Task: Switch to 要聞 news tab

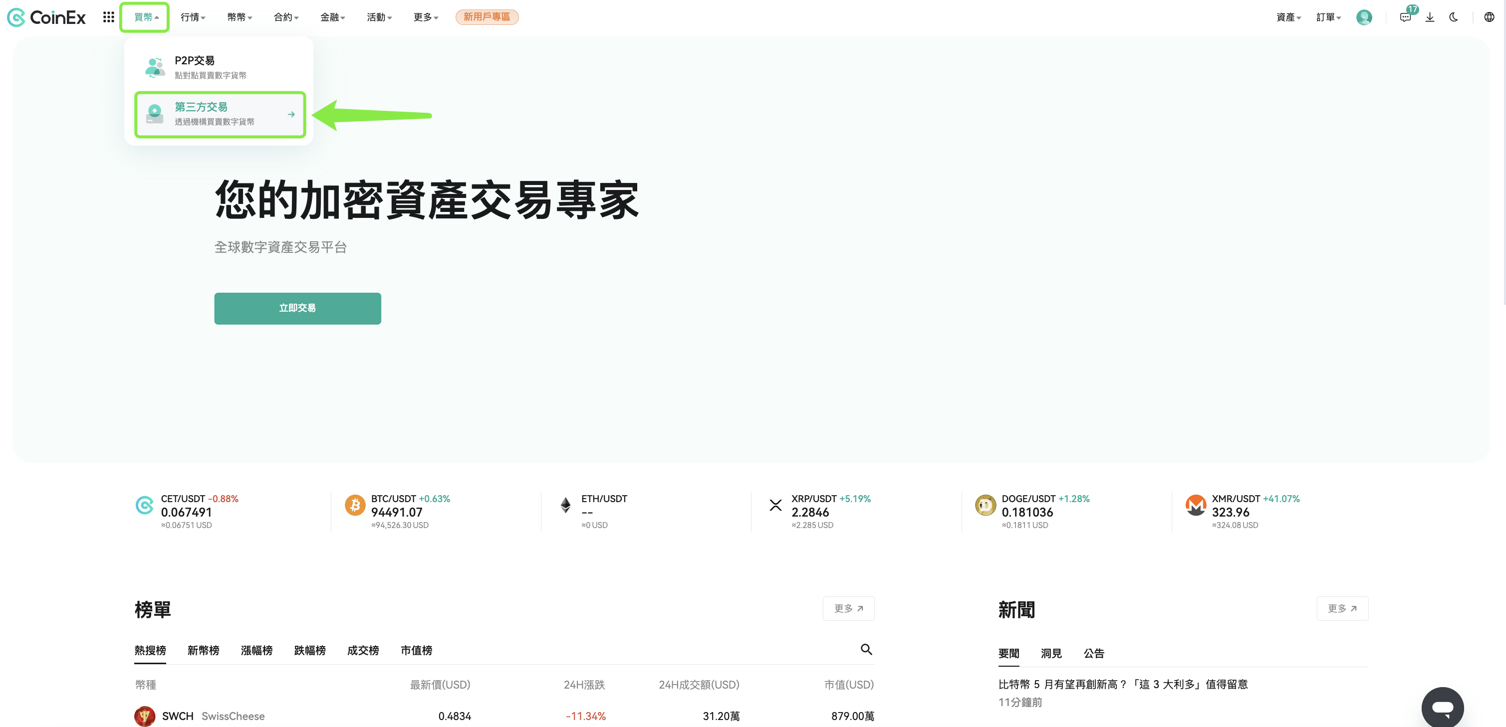Action: tap(1008, 653)
